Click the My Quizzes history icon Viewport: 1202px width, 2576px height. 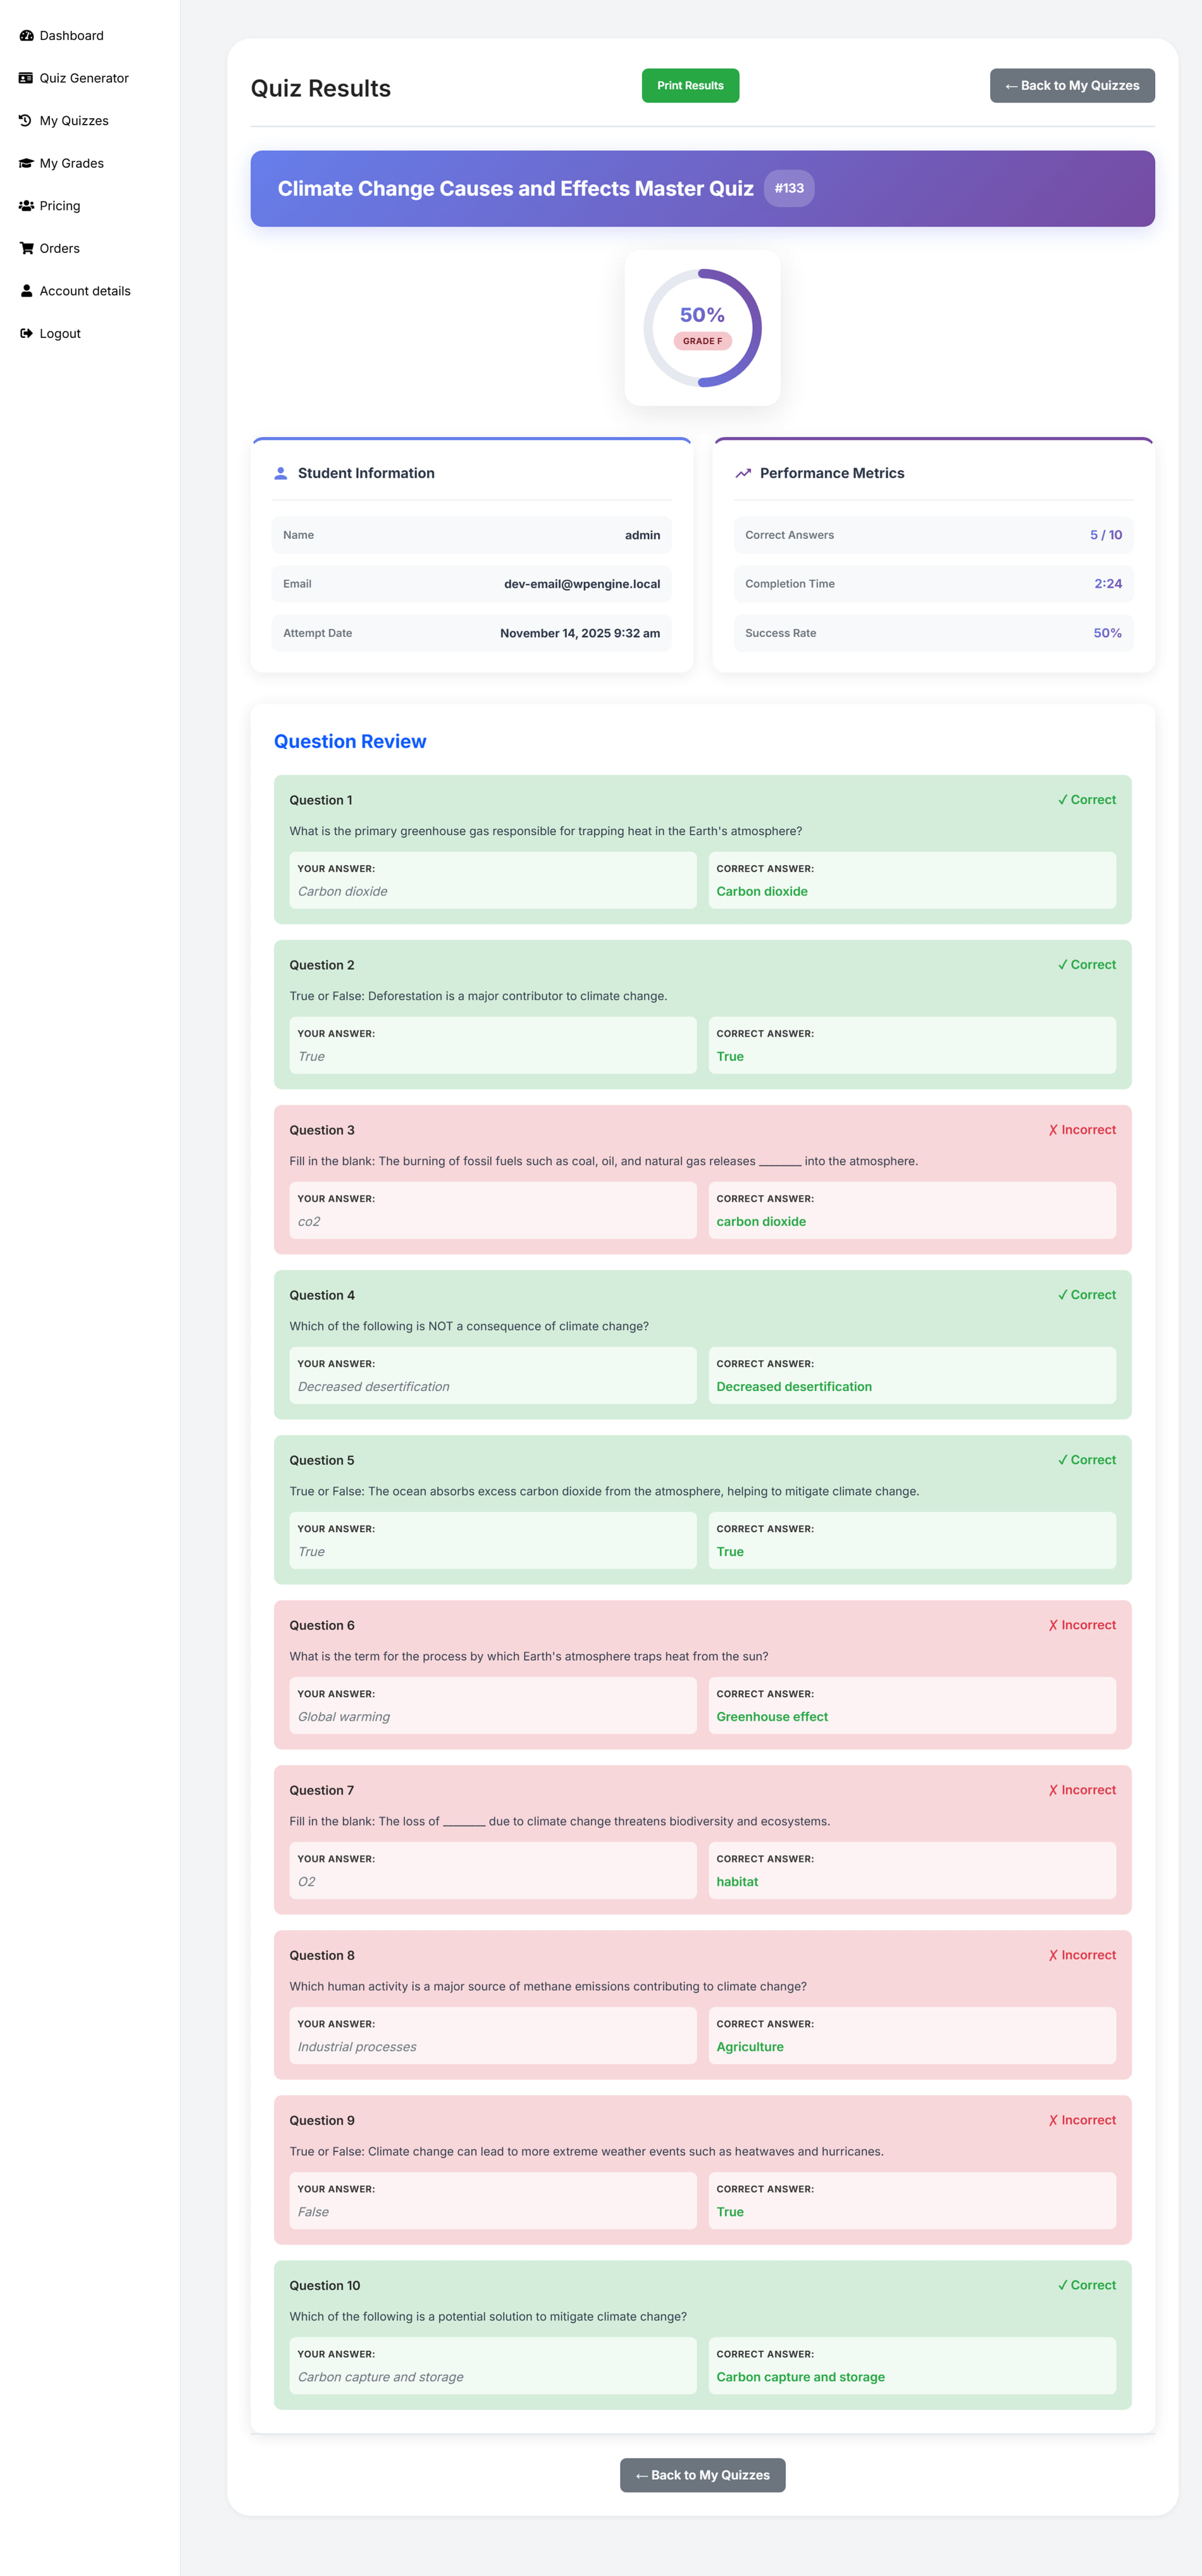pyautogui.click(x=26, y=121)
